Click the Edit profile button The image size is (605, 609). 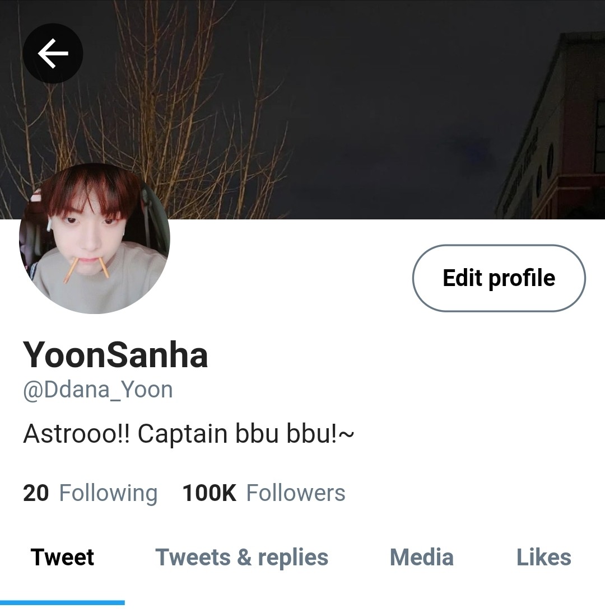499,278
